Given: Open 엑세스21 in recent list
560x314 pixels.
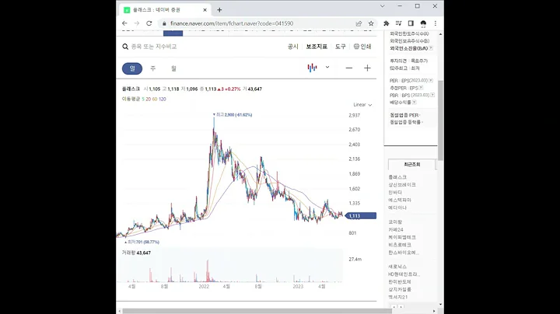Looking at the screenshot, I should coord(398,297).
